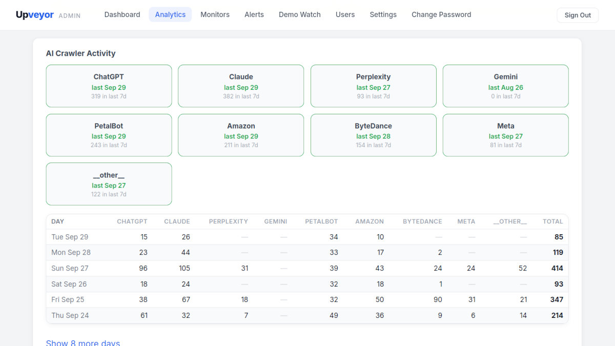
Task: Click the Sat Sep 26 row label
Action: pyautogui.click(x=69, y=284)
